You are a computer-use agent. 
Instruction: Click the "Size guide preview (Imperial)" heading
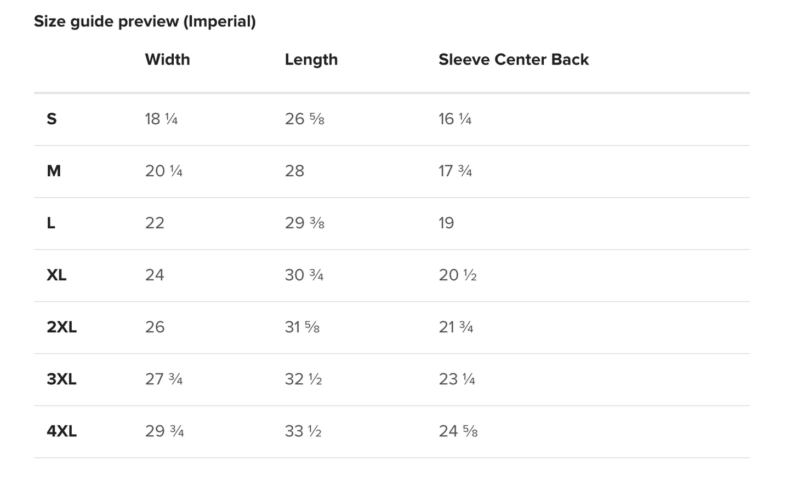[145, 21]
